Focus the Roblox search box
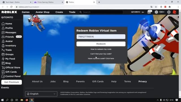This screenshot has height=102, width=181. click(101, 12)
